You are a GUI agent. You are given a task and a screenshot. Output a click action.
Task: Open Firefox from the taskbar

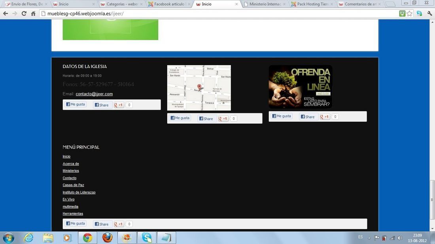107,238
